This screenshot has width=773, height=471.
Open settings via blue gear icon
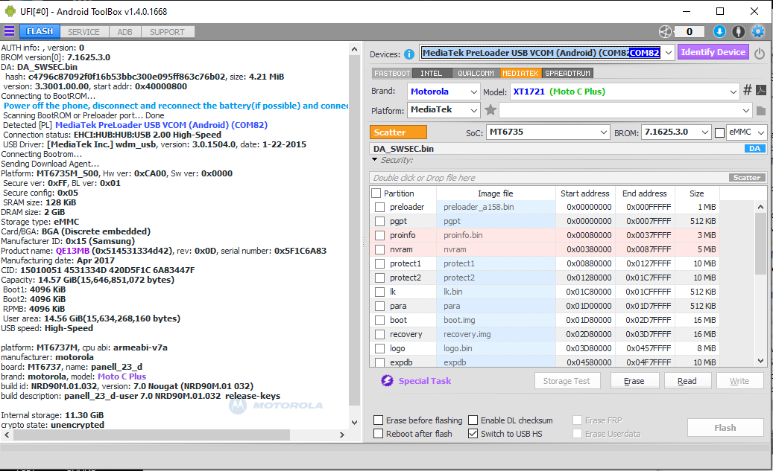tap(757, 32)
